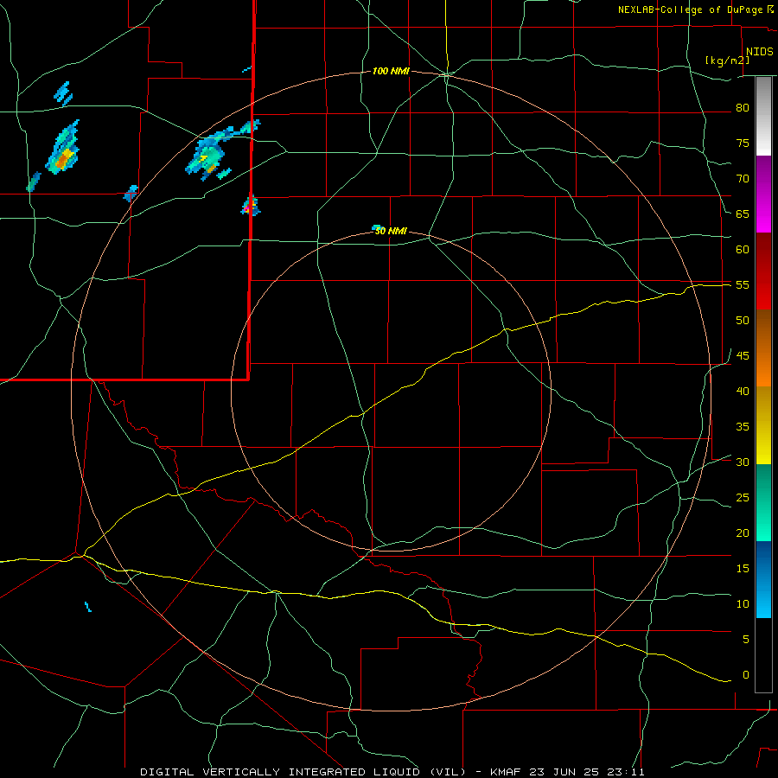778x778 pixels.
Task: Click the tiny echo beside the 50 NMI label
Action: point(377,227)
